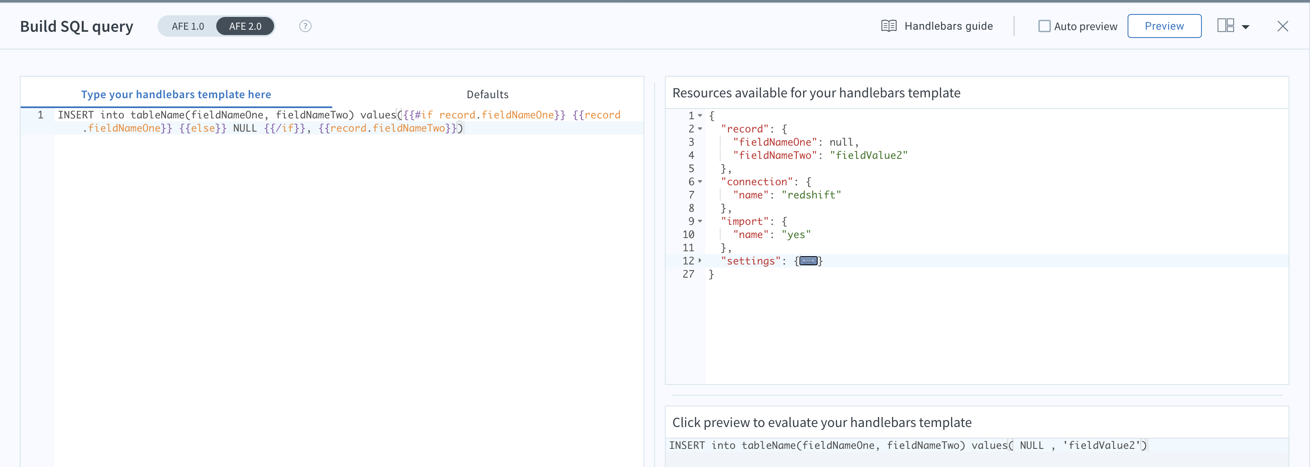Click "Resources available for your handlebars template" heading
Viewport: 1310px width, 467px height.
tap(816, 93)
